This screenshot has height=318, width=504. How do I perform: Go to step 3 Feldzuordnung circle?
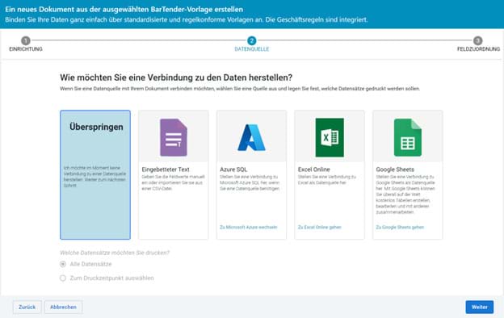pos(478,40)
